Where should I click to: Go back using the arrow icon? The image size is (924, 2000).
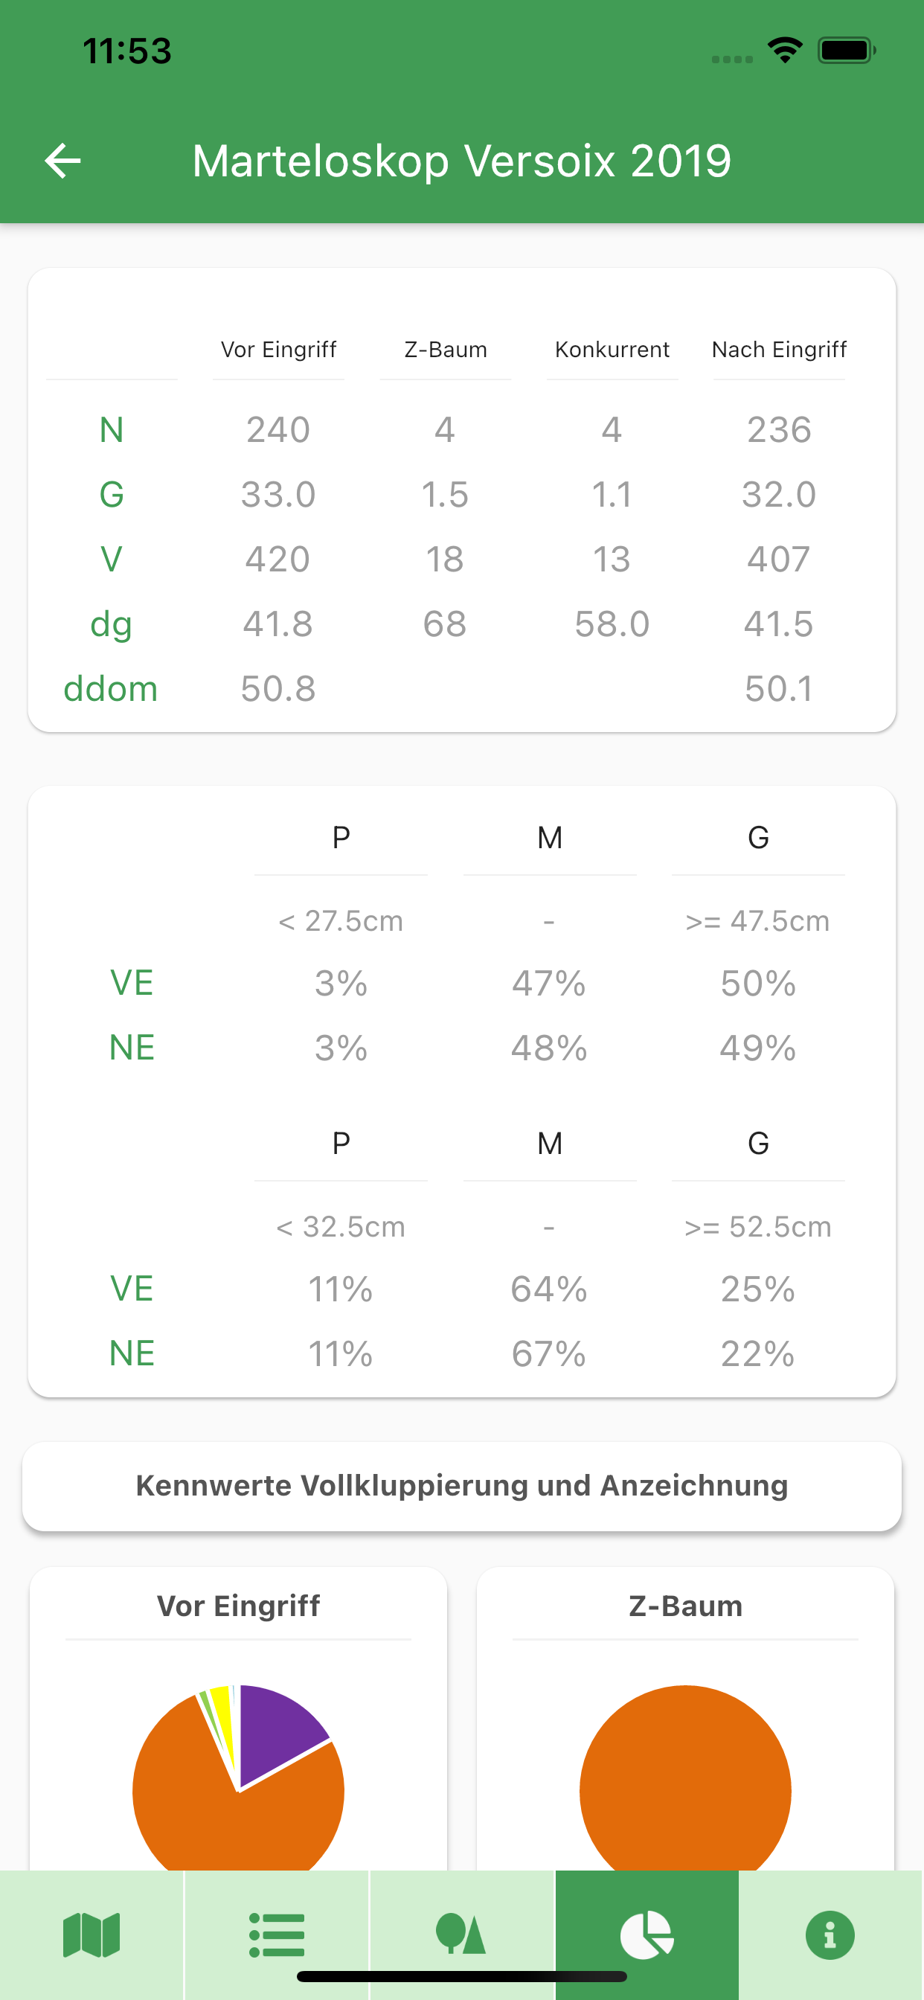63,161
